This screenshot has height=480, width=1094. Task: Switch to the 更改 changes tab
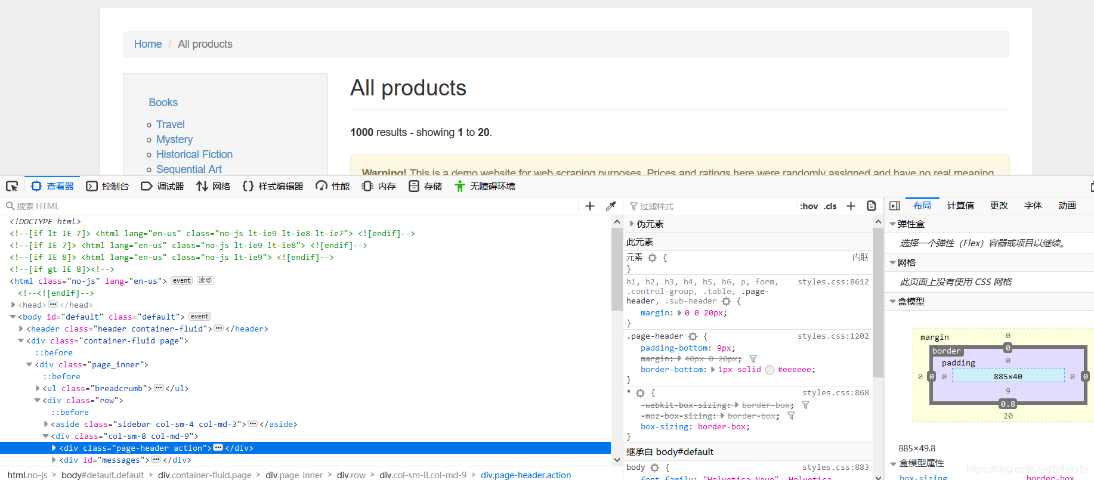click(x=999, y=206)
